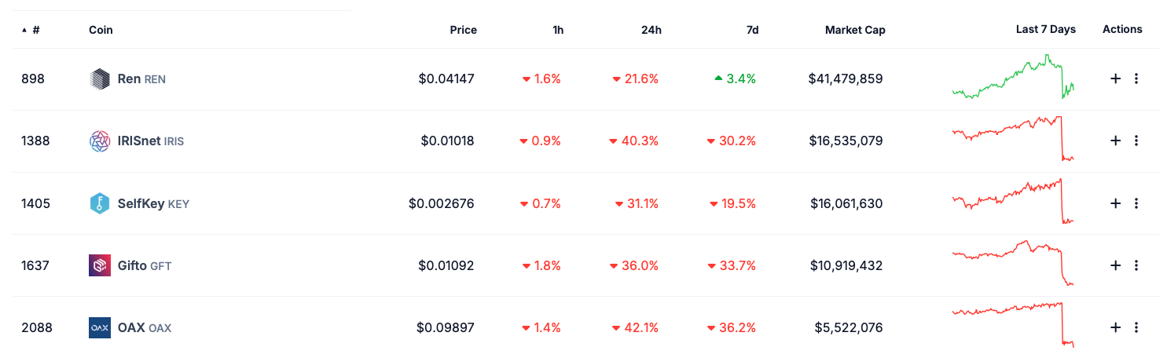Sort by the Price column header
The image size is (1167, 358).
click(463, 30)
